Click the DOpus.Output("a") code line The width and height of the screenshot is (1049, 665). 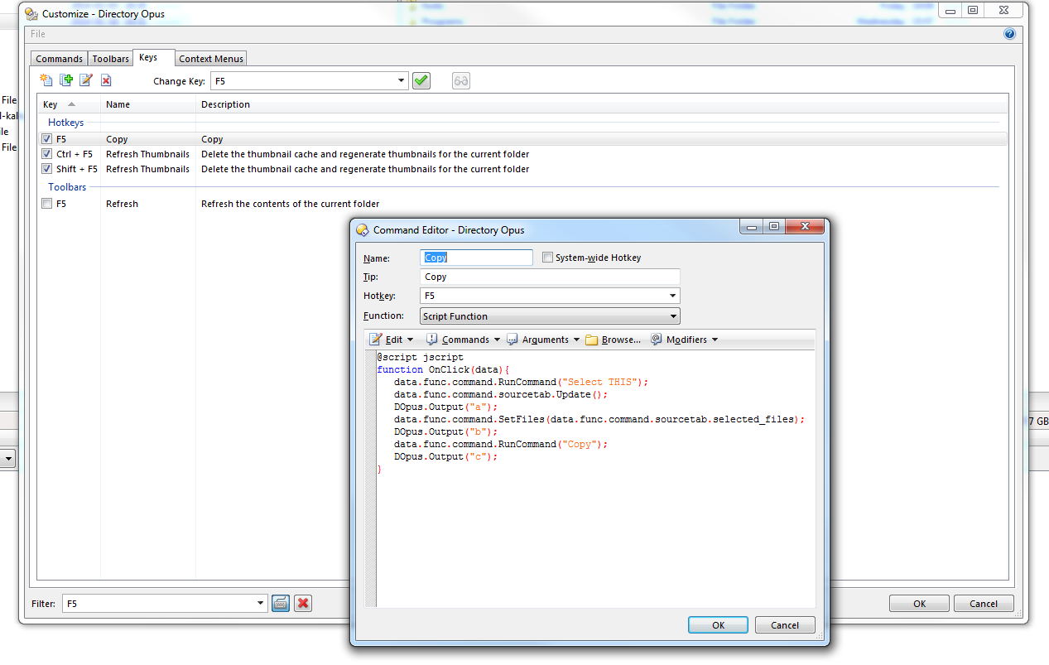pos(446,407)
